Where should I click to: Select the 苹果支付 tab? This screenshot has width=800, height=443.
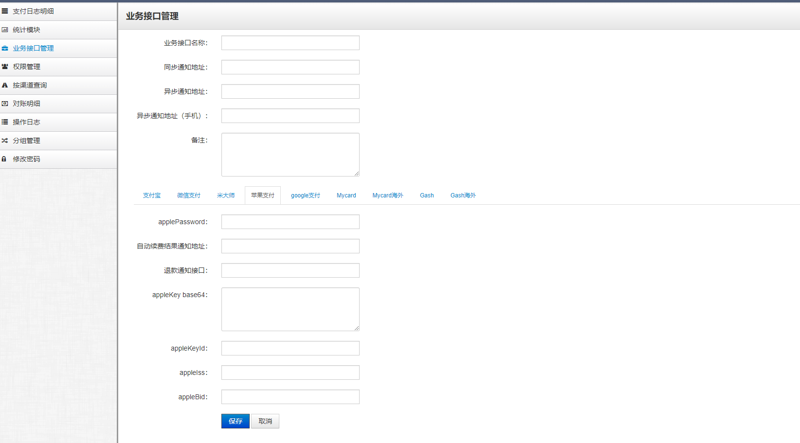(263, 195)
